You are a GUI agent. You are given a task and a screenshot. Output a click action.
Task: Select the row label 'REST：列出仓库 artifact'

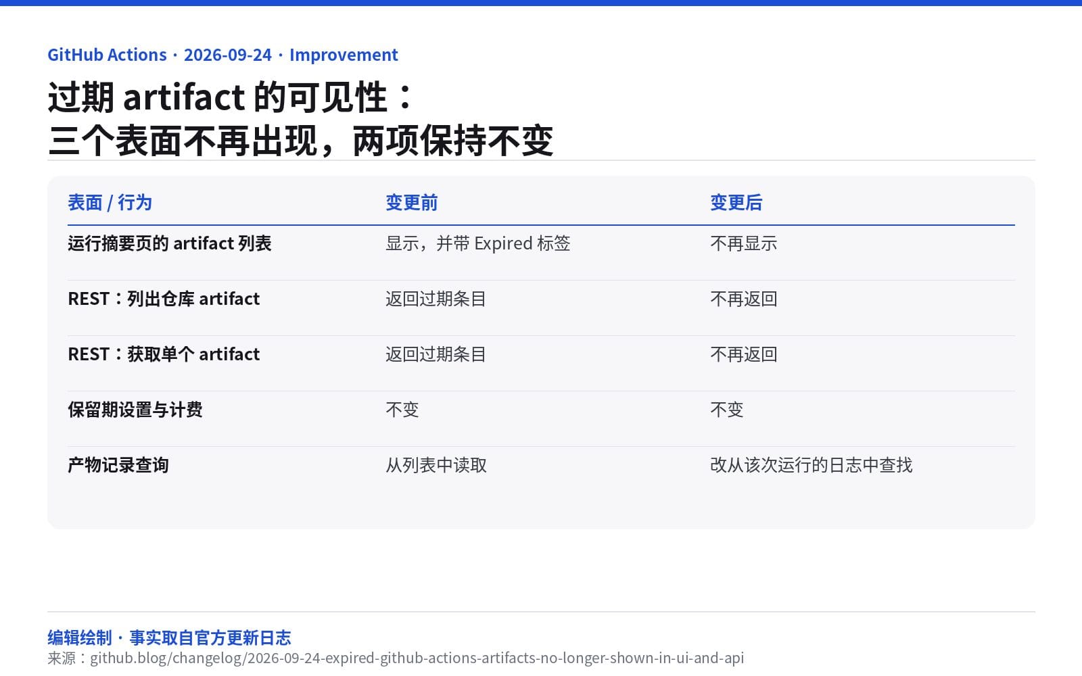click(164, 299)
